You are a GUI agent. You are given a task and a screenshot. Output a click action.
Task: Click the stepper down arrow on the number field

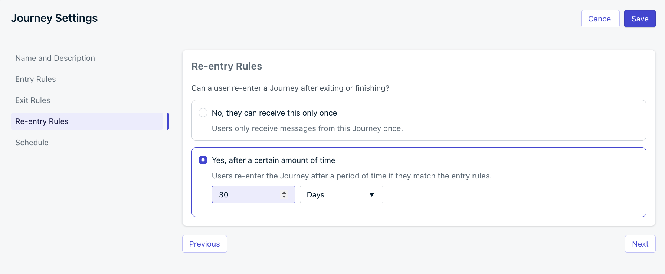coord(284,197)
